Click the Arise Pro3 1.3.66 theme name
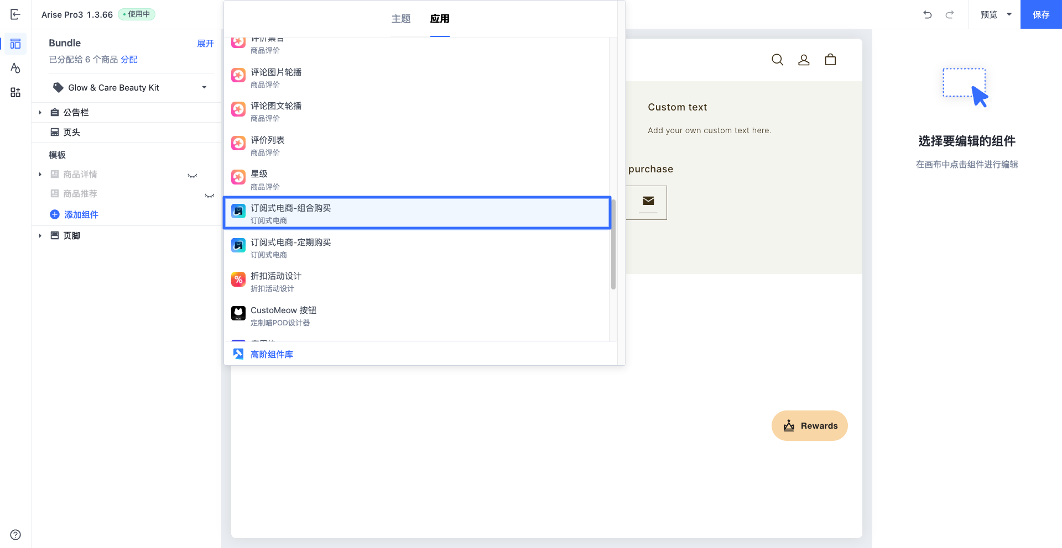 click(x=77, y=15)
